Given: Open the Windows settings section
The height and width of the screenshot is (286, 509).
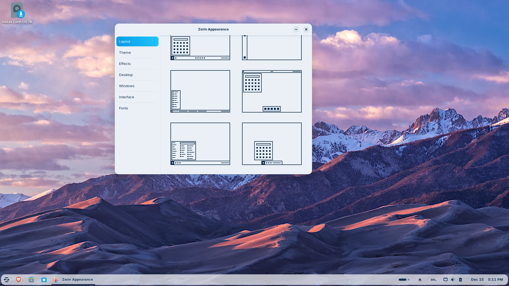Looking at the screenshot, I should tap(127, 86).
